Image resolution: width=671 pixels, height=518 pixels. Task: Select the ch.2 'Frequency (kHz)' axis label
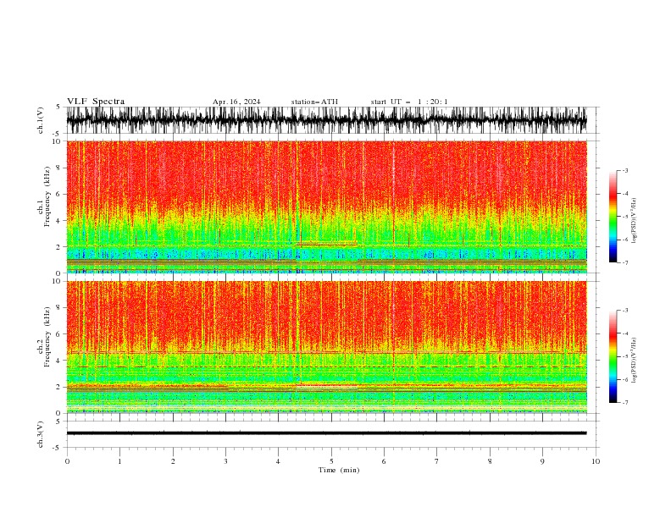[x=47, y=337]
